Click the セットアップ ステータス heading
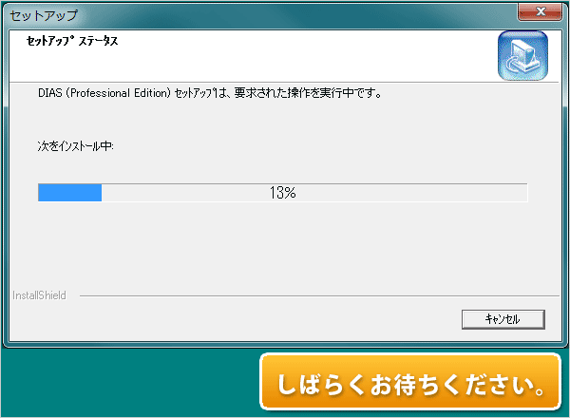The height and width of the screenshot is (418, 570). pyautogui.click(x=72, y=41)
